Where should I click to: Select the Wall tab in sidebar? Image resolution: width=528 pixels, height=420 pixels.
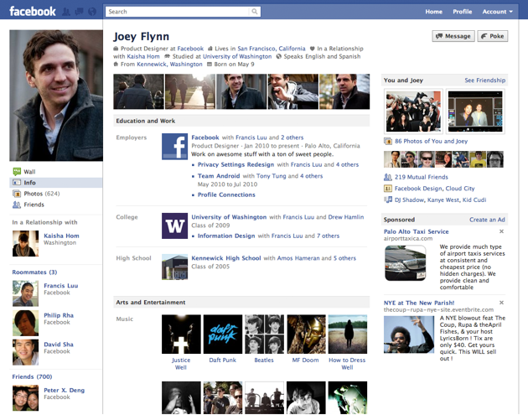click(x=29, y=171)
